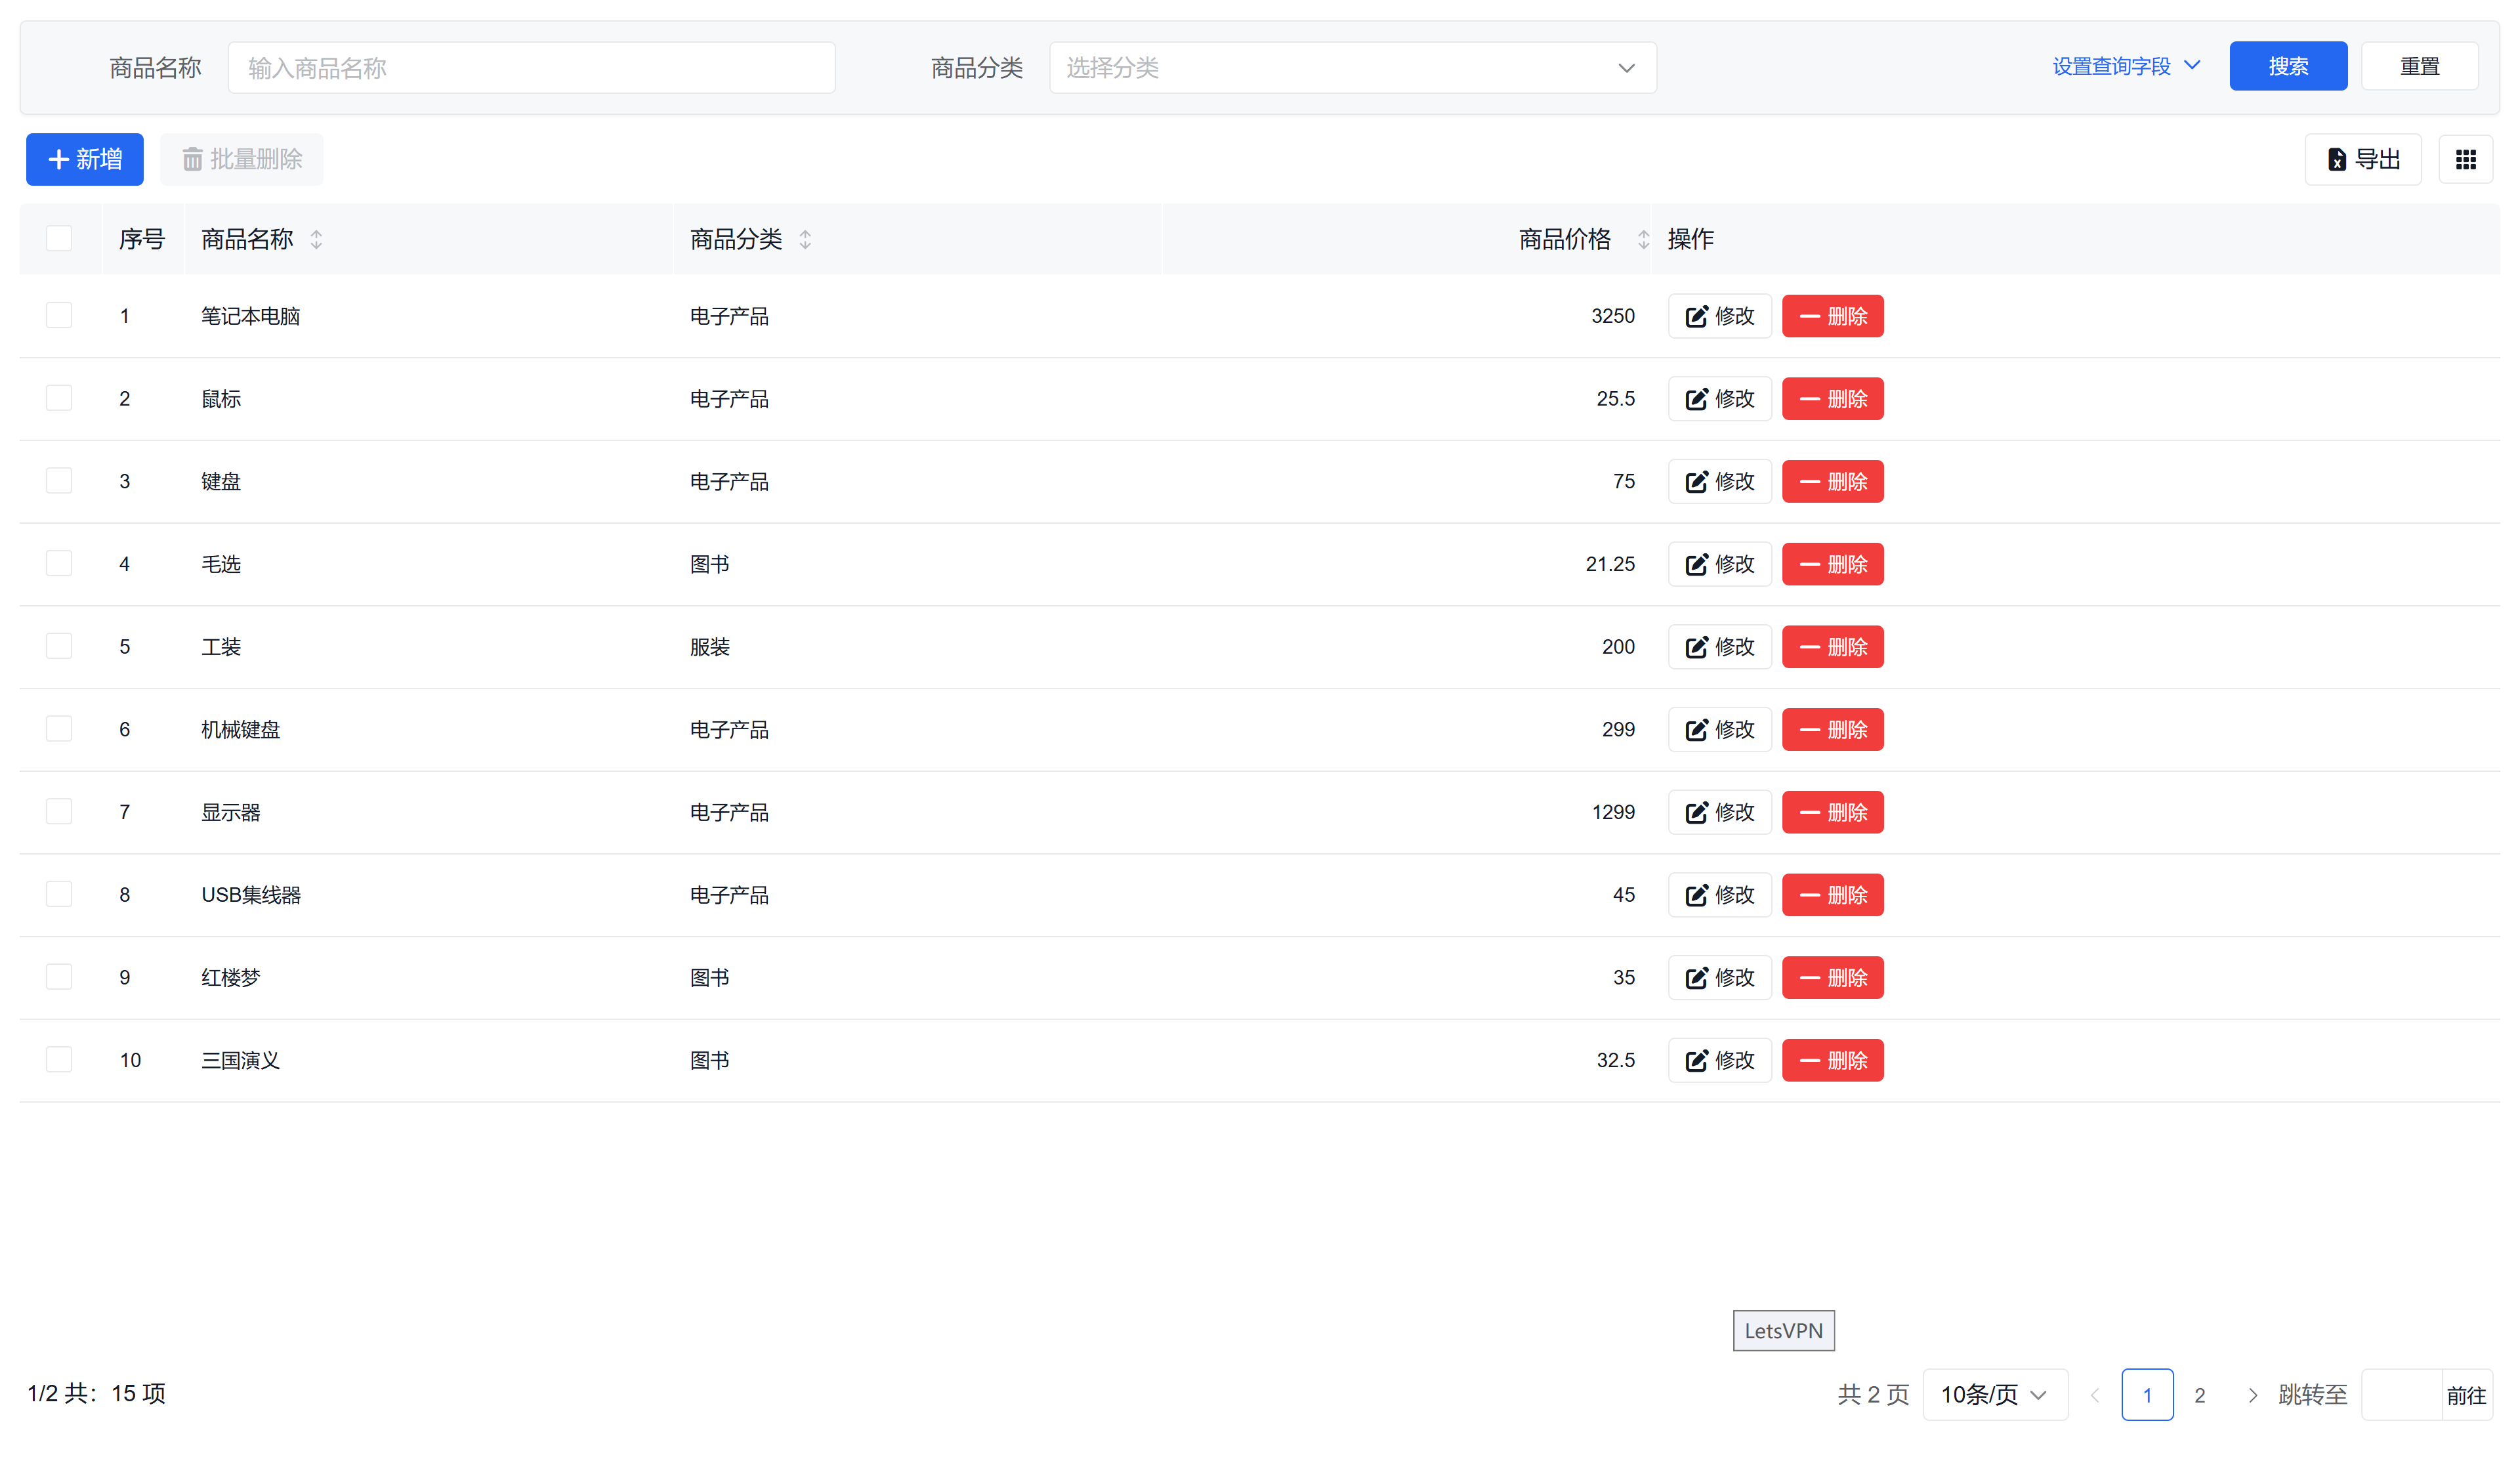This screenshot has width=2520, height=1459.
Task: Click the next page arrow
Action: [x=2252, y=1395]
